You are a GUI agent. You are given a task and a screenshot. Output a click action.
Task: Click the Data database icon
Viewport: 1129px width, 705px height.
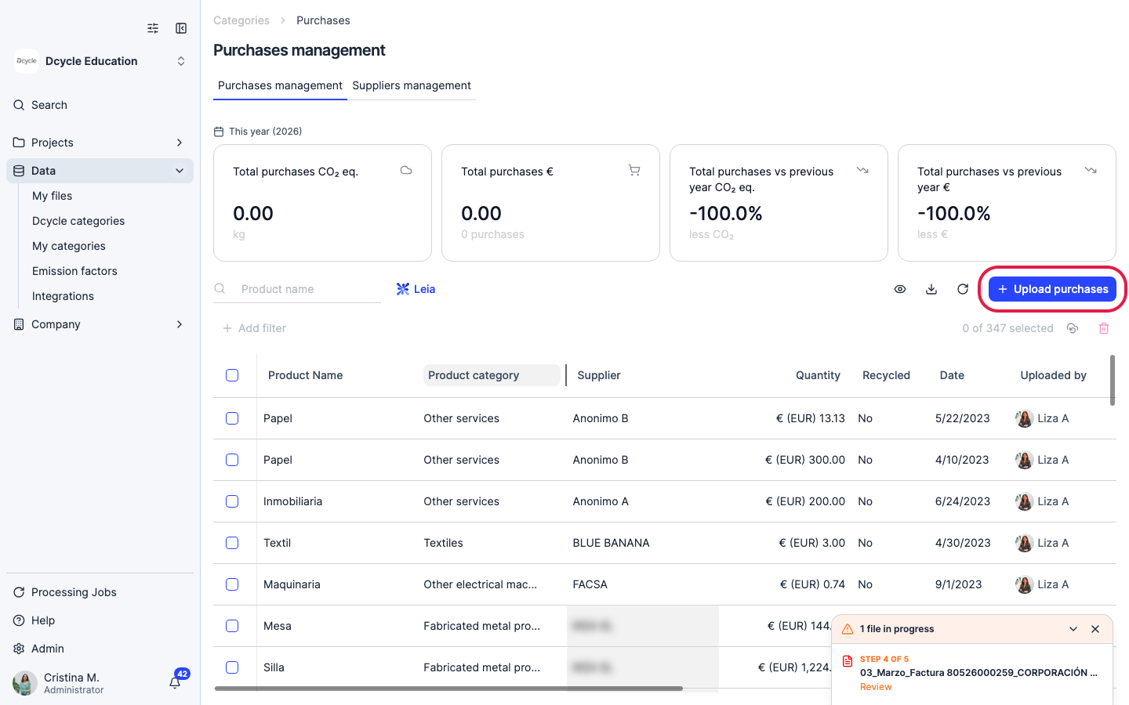[x=19, y=171]
